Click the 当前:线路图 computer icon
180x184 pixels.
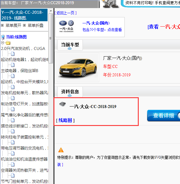coord(3,37)
